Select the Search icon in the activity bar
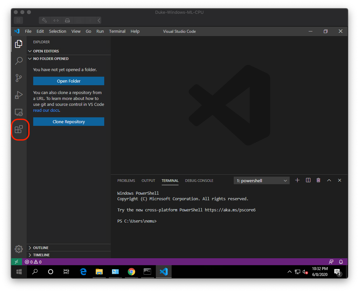 tap(19, 61)
